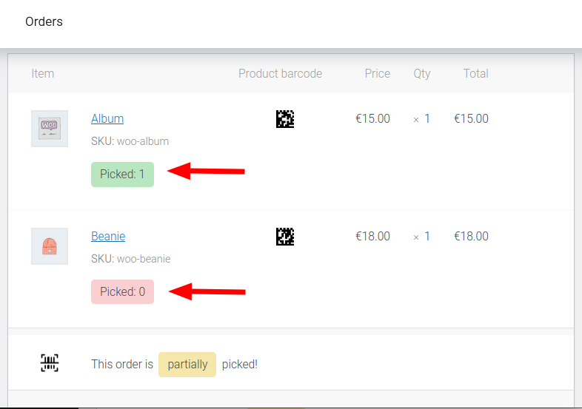Click the Item column header

[43, 73]
